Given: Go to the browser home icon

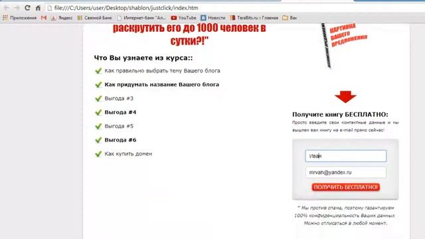Looking at the screenshot, I should click(38, 8).
